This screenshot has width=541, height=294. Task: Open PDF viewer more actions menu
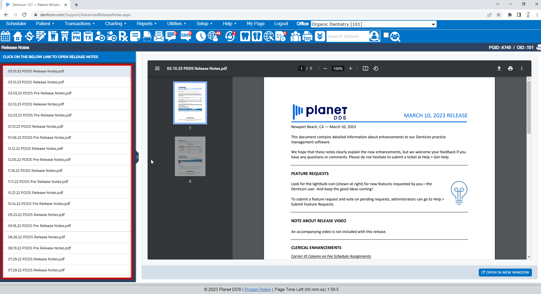point(522,68)
